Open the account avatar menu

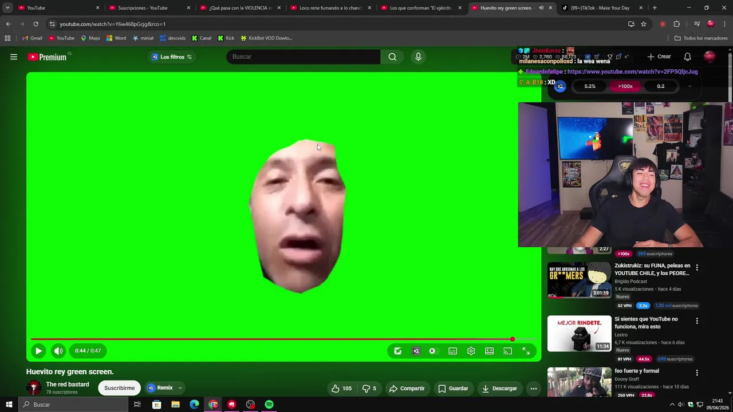(710, 57)
